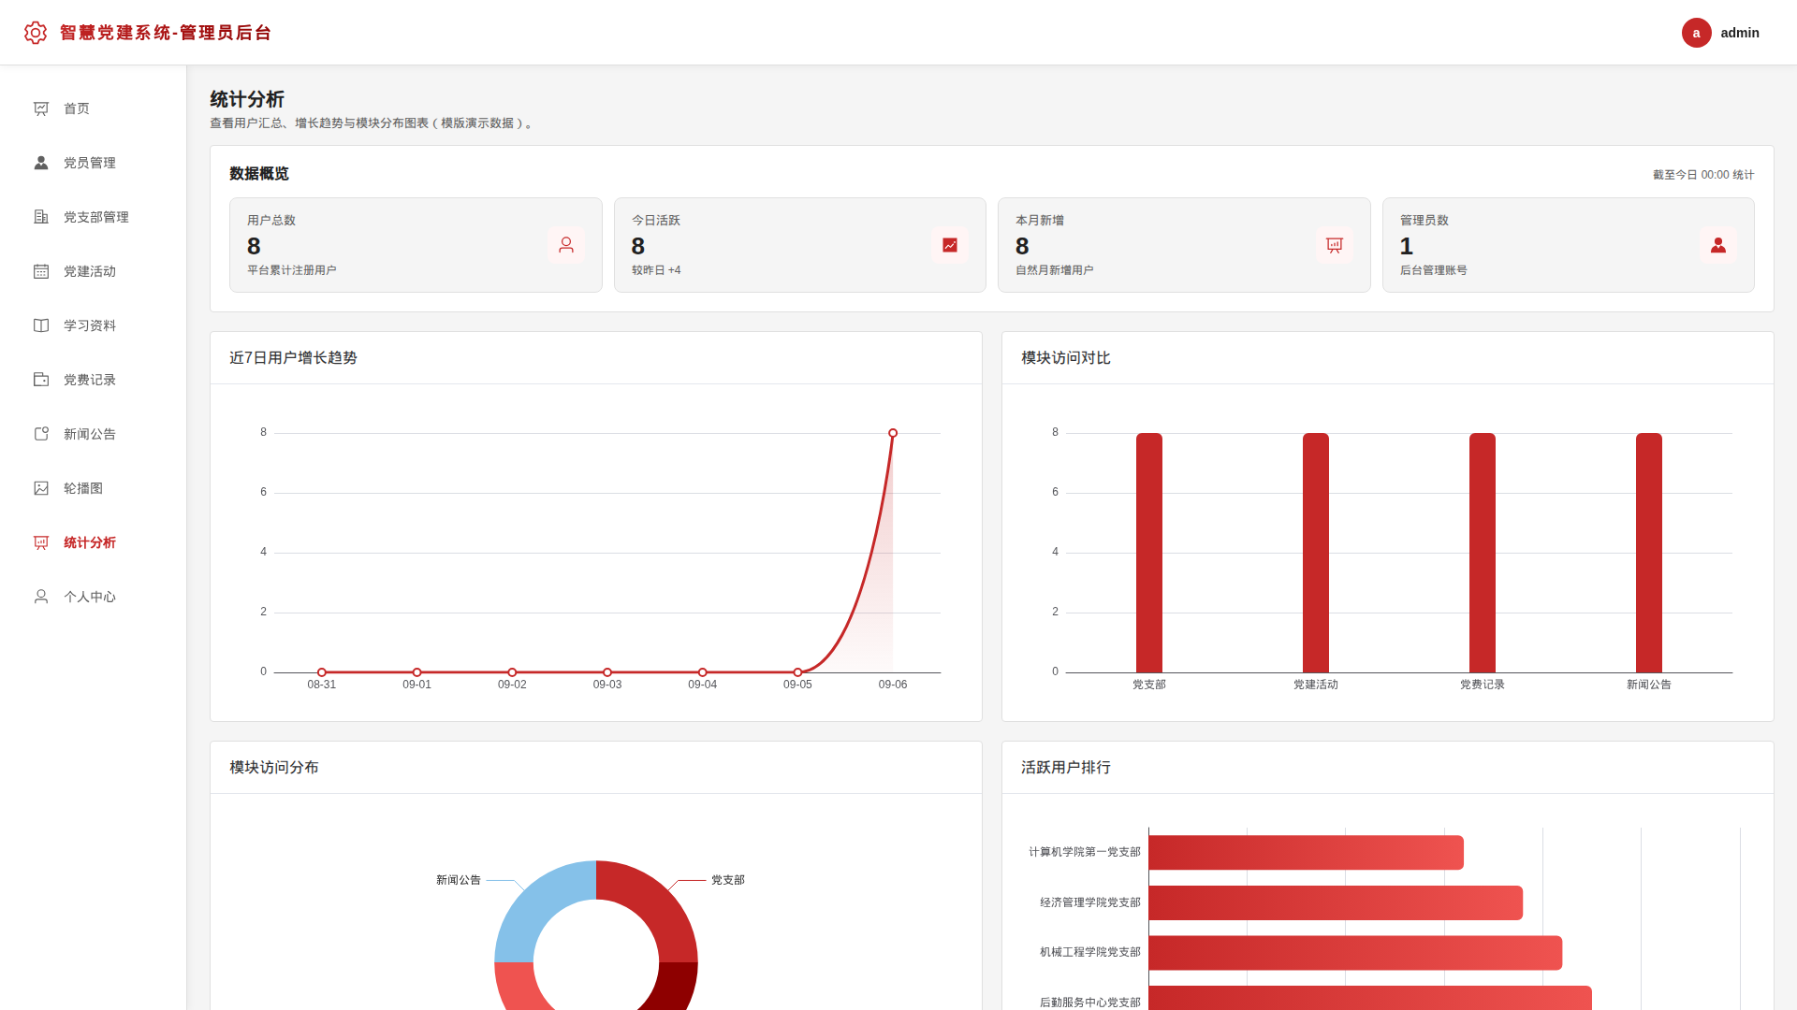Navigate to 党建活动 page
Viewport: 1797px width, 1010px height.
94,271
